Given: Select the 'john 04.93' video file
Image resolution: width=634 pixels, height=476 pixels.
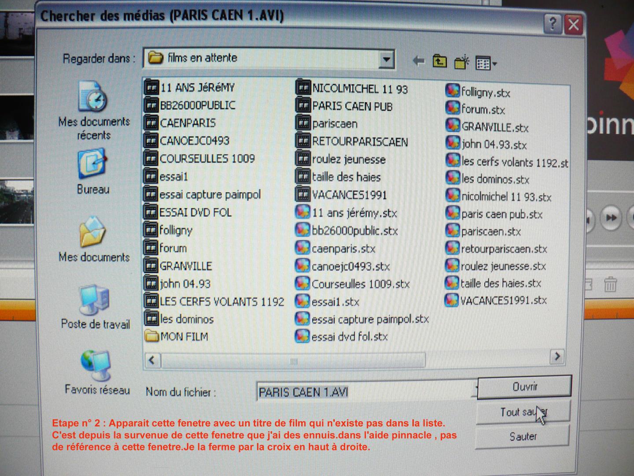Looking at the screenshot, I should tap(177, 283).
